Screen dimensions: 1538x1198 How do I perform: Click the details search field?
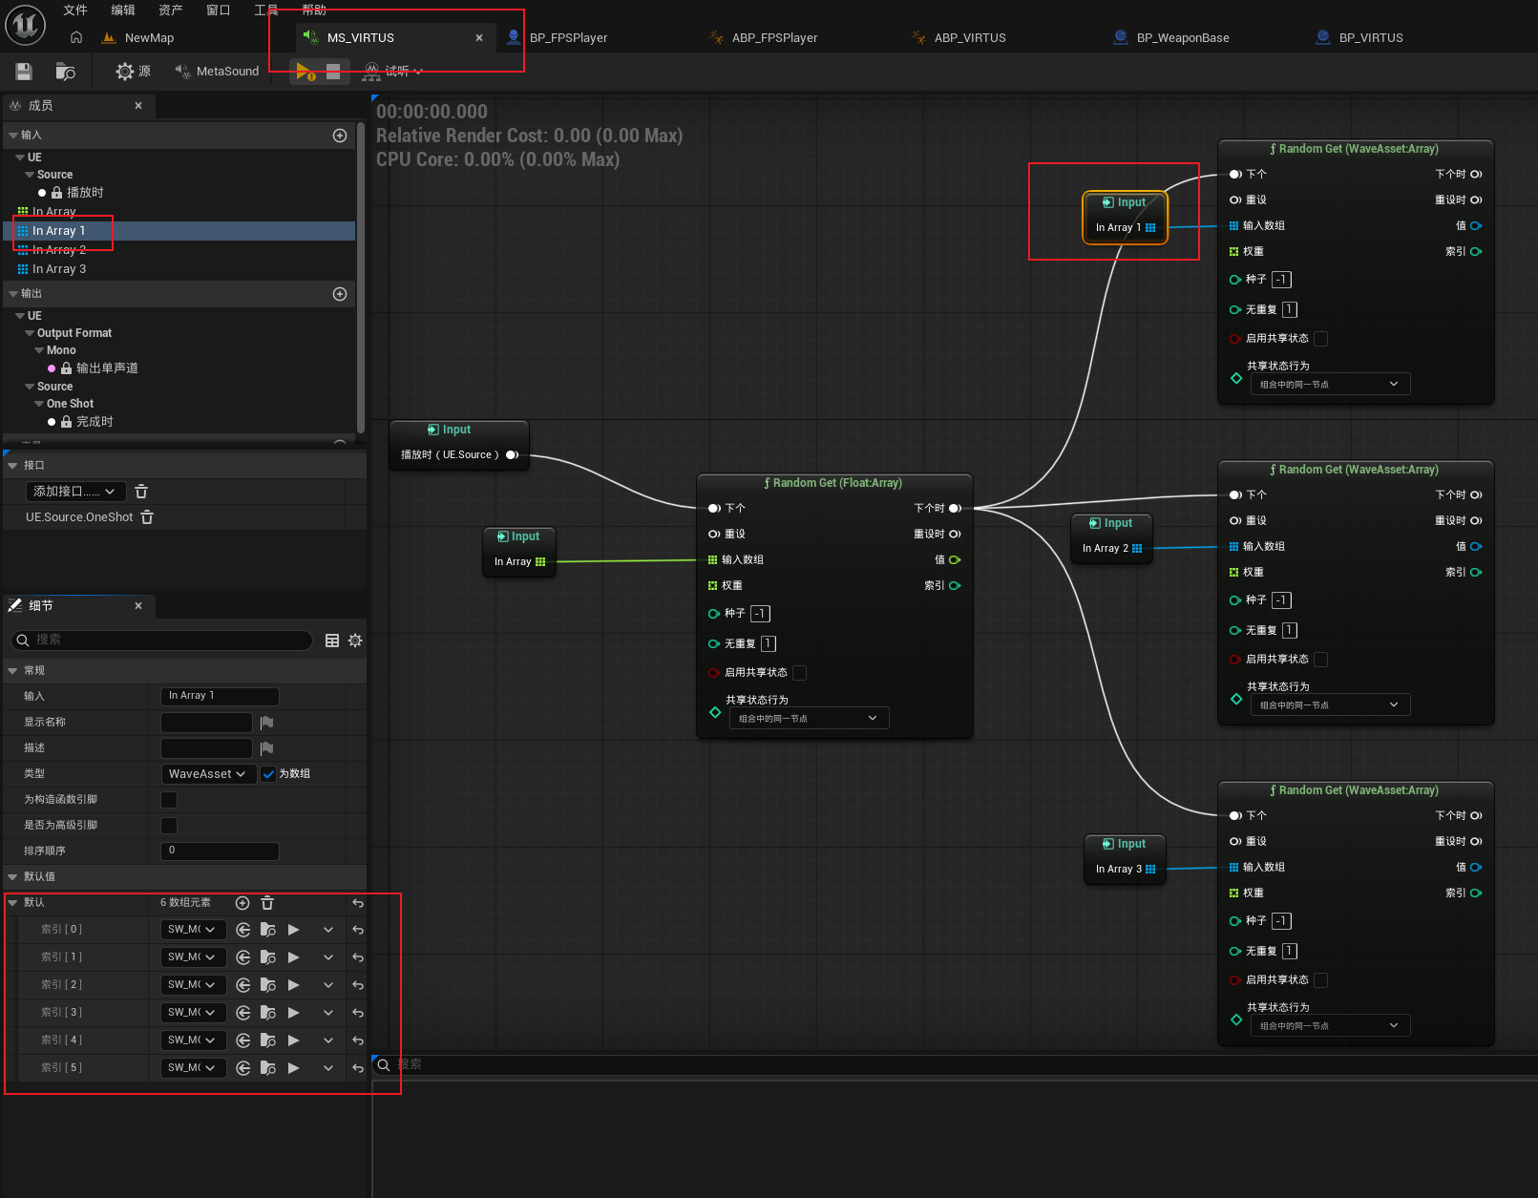(x=162, y=641)
